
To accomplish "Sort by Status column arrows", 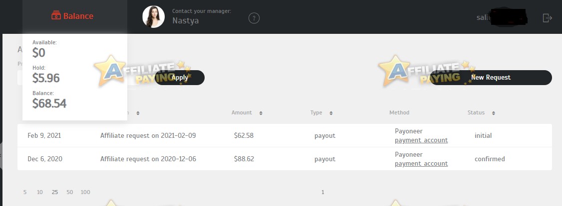I will 494,113.
